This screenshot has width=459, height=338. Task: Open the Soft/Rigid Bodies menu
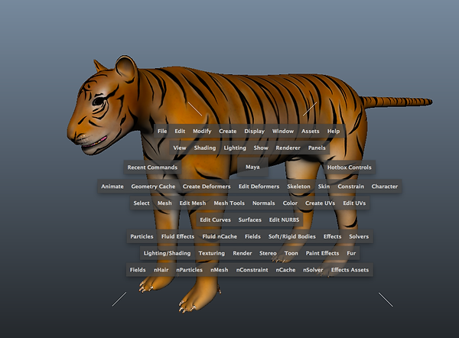point(292,236)
